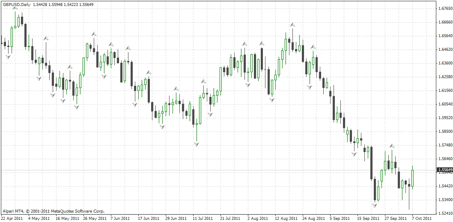453x222 pixels.
Task: Click the up fractal arrow at the chart's top-left
Action: point(15,9)
